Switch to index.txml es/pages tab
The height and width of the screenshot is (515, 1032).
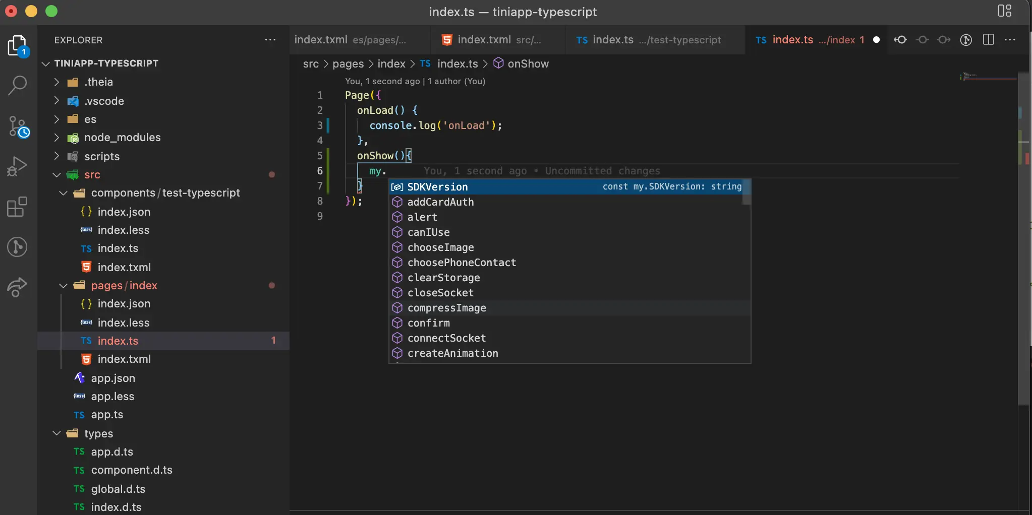[360, 40]
